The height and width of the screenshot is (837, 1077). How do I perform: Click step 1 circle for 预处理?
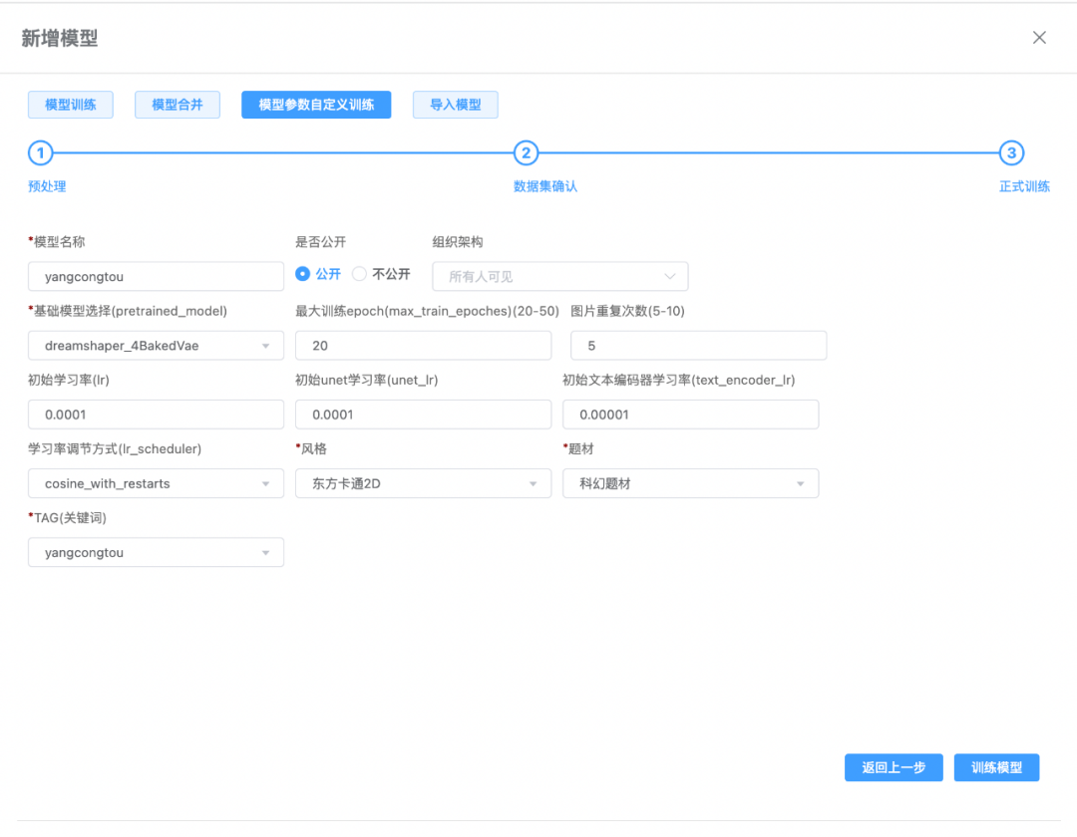tap(41, 153)
